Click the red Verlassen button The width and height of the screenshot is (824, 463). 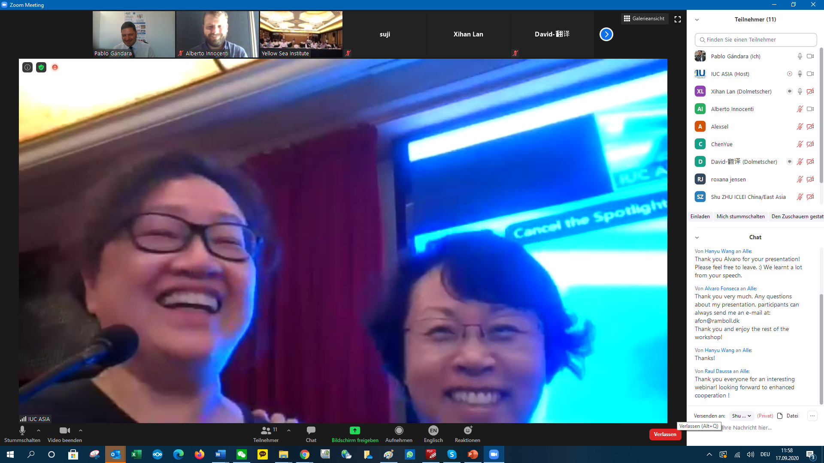coord(665,434)
